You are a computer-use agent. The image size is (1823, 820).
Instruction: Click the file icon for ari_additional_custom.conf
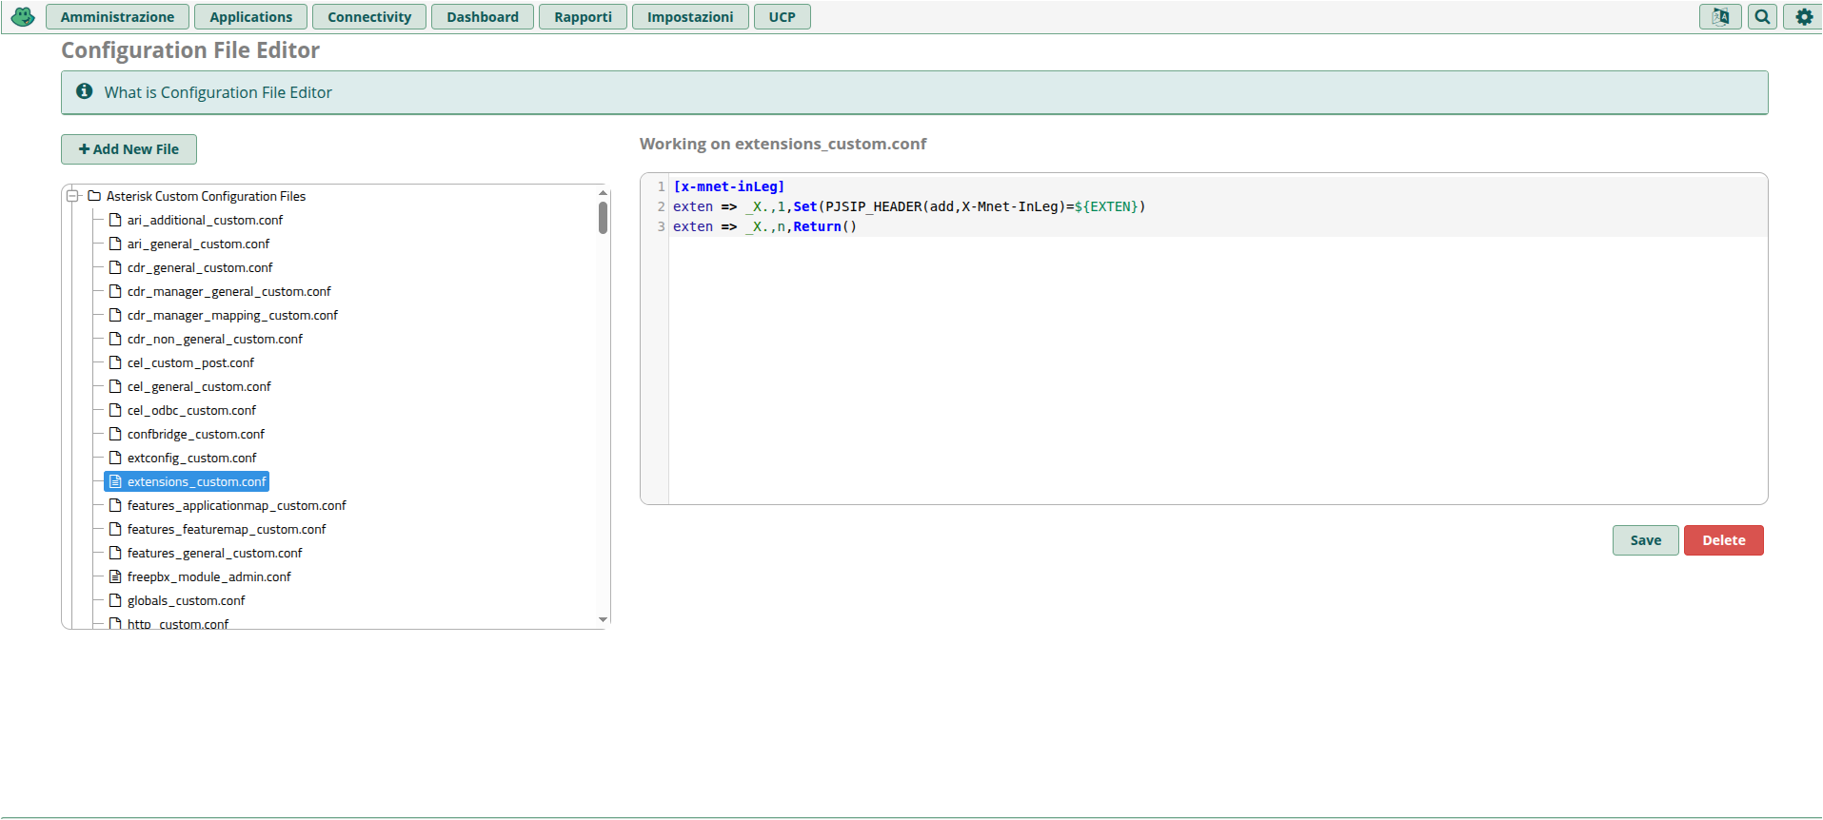115,220
